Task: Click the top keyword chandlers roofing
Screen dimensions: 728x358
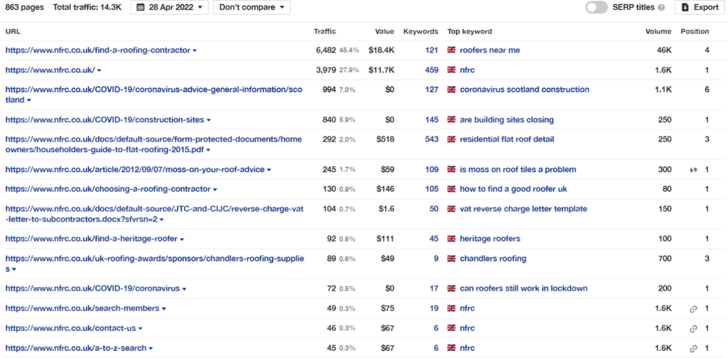Action: [493, 259]
